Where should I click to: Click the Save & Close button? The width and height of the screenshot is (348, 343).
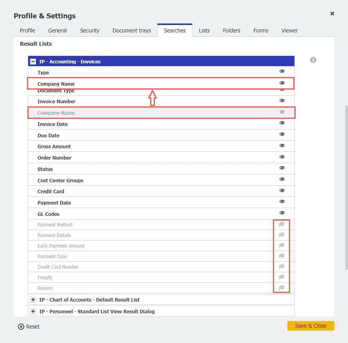310,326
